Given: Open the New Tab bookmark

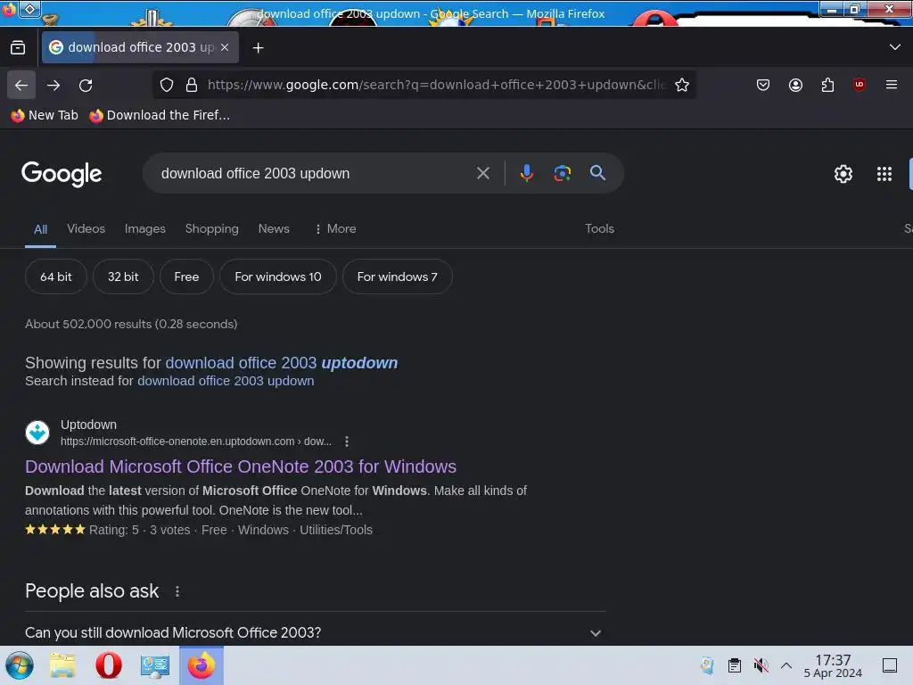Looking at the screenshot, I should coord(45,115).
